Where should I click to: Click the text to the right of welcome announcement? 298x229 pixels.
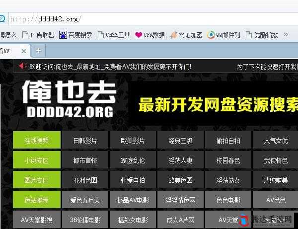tap(267, 67)
